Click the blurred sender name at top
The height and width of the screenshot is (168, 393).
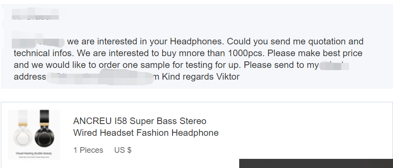click(x=35, y=14)
